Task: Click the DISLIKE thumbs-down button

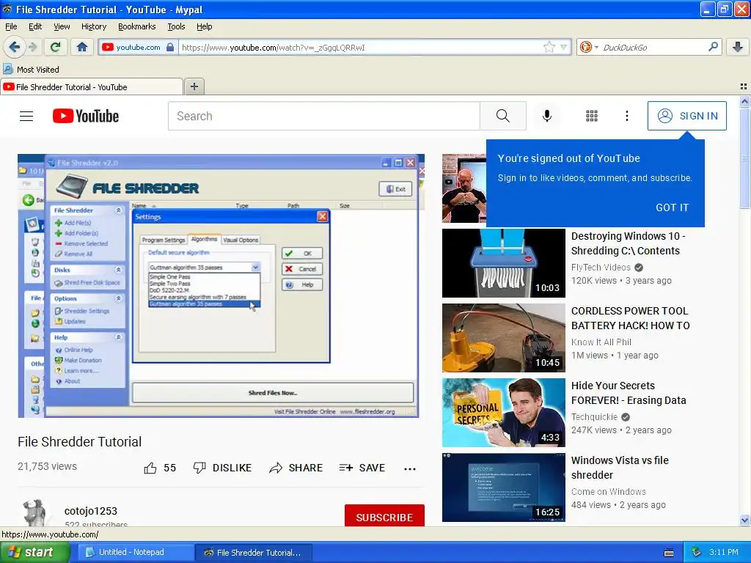Action: coord(222,468)
